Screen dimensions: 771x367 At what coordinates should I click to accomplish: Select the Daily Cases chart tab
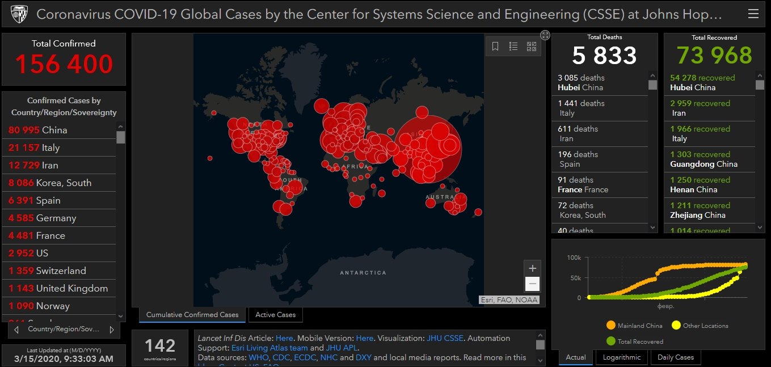(676, 357)
